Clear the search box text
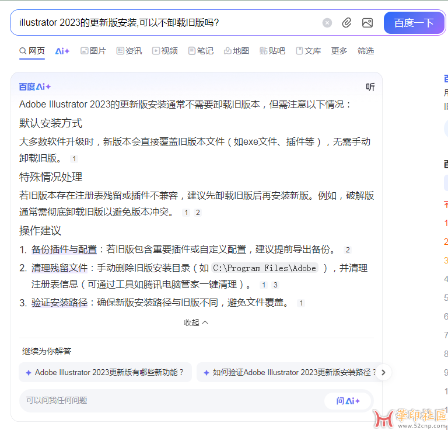The height and width of the screenshot is (430, 448). pos(327,23)
